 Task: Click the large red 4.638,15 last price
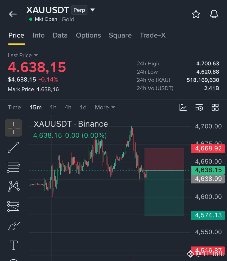37,67
